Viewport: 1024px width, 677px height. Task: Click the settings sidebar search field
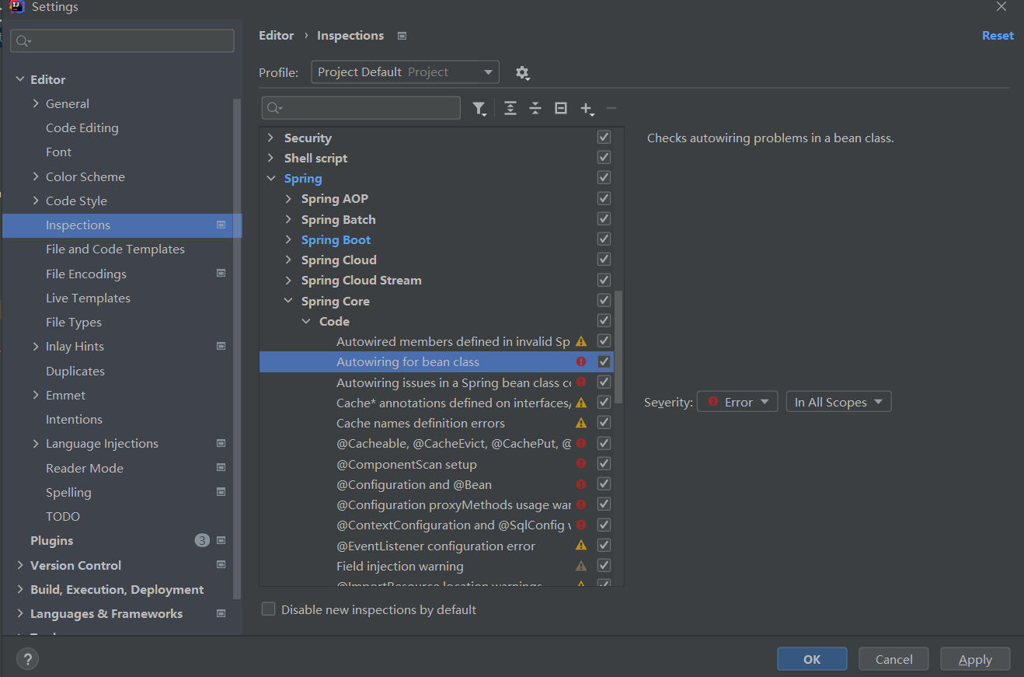(122, 41)
